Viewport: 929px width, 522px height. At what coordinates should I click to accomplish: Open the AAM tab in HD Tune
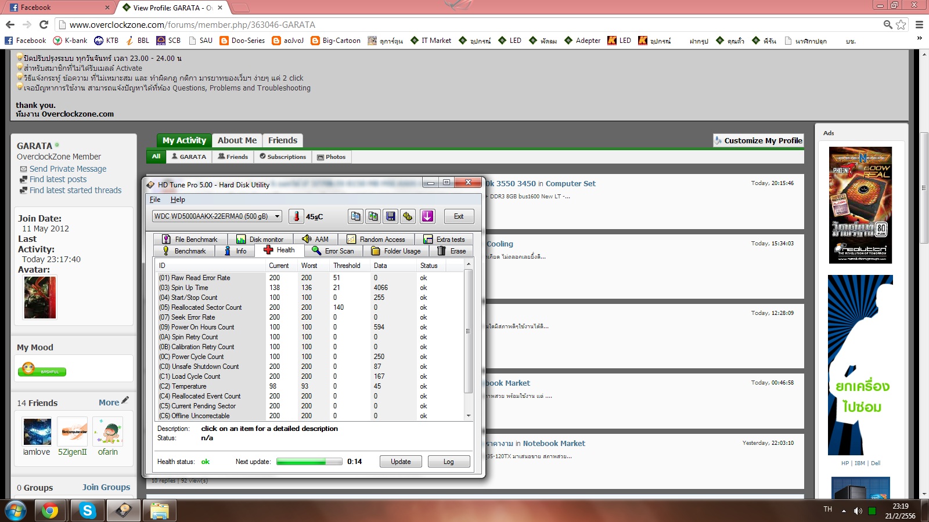[x=315, y=240]
